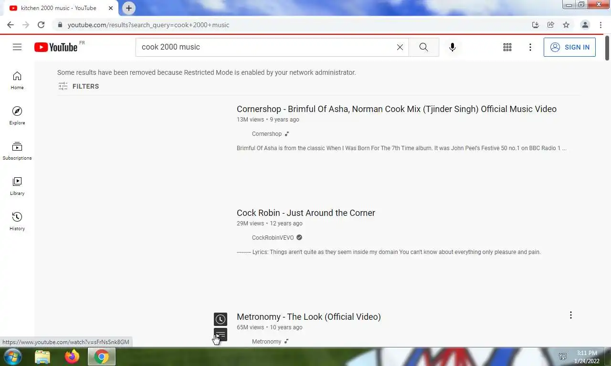The image size is (611, 366).
Task: Click the install app icon in address bar
Action: pyautogui.click(x=536, y=25)
